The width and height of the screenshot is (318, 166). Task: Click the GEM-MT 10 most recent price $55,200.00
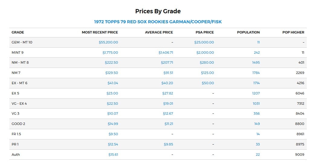[108, 42]
